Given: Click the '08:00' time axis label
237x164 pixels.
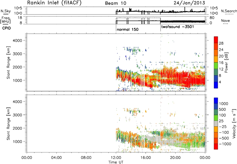Looking at the screenshot, I should [x=86, y=158].
